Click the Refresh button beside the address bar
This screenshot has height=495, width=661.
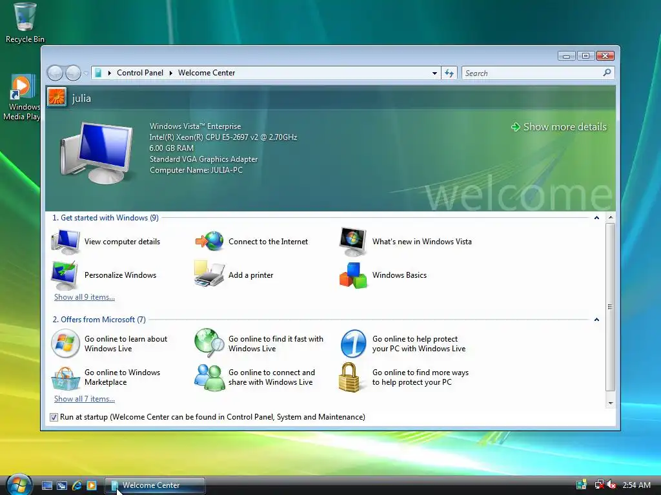(x=449, y=73)
